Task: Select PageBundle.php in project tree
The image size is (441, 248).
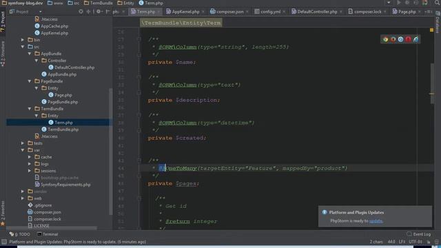Action: pos(63,102)
